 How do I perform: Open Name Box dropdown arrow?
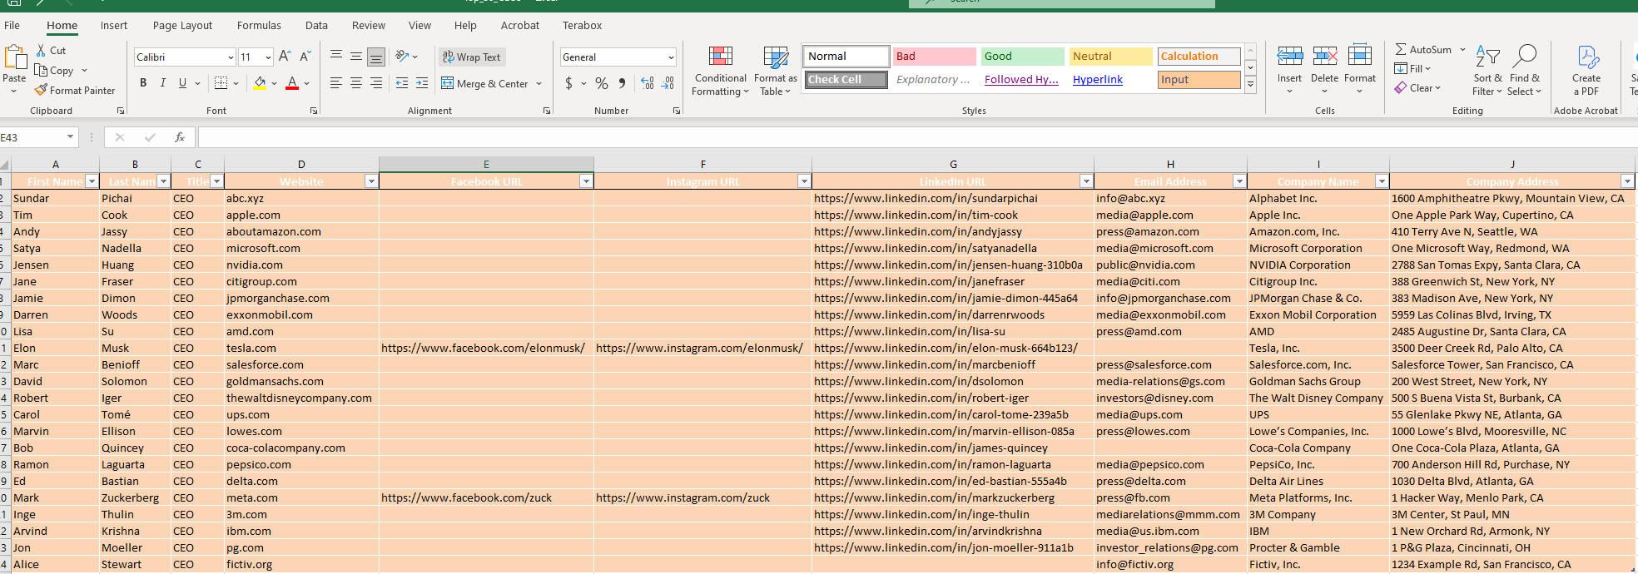click(x=70, y=136)
